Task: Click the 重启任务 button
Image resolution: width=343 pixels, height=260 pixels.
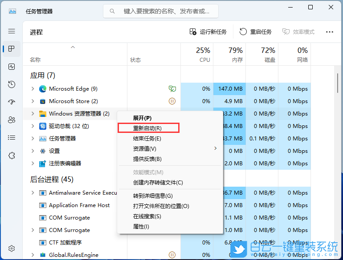Action: coord(256,32)
